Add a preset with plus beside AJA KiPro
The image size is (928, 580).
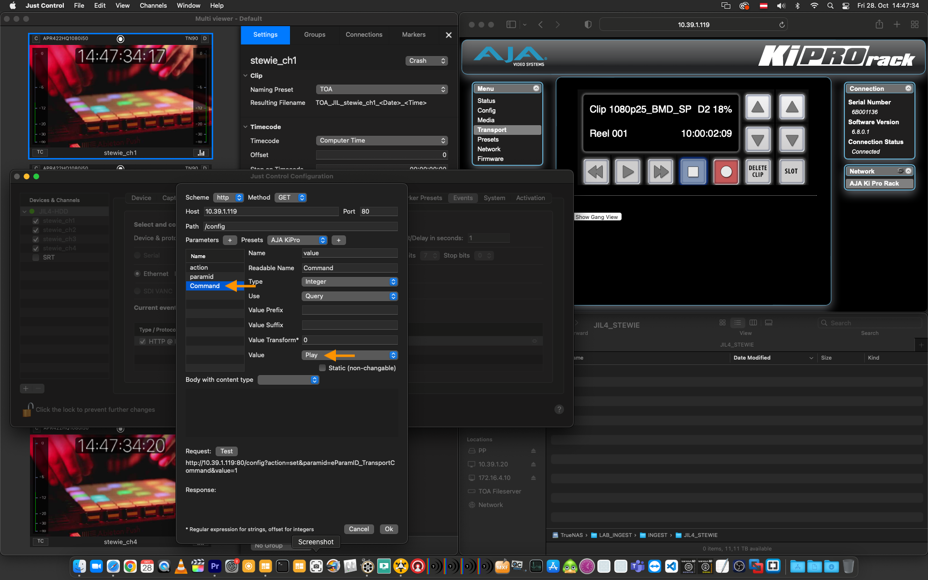click(338, 240)
